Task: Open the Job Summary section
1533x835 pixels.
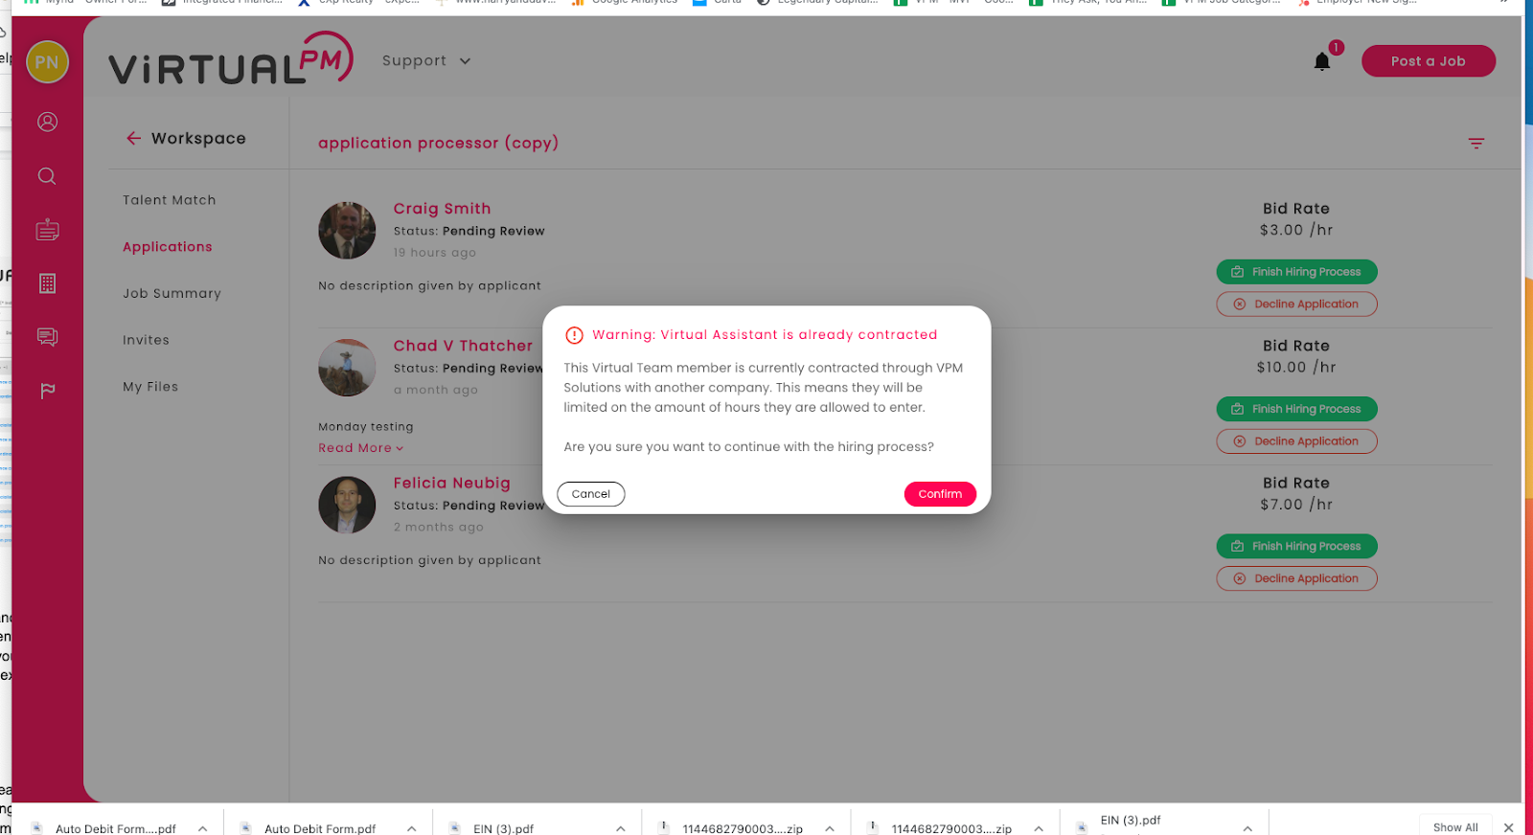Action: click(172, 294)
